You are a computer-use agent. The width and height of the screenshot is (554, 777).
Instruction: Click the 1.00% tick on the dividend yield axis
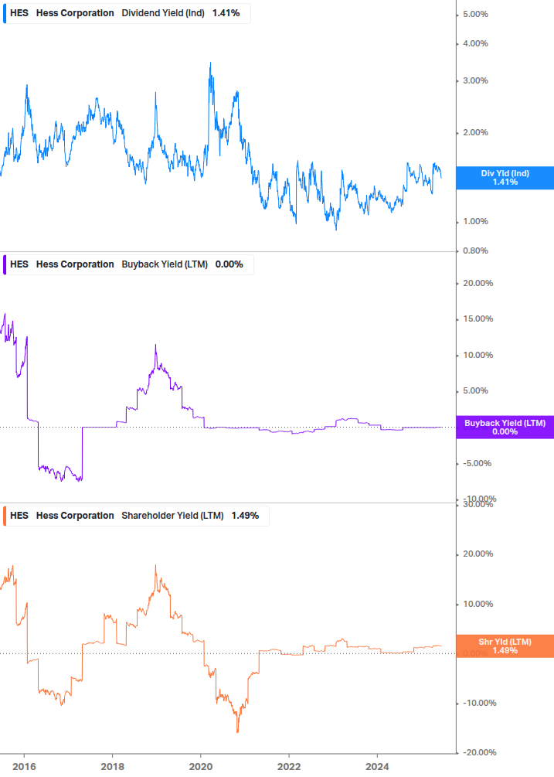(x=475, y=222)
